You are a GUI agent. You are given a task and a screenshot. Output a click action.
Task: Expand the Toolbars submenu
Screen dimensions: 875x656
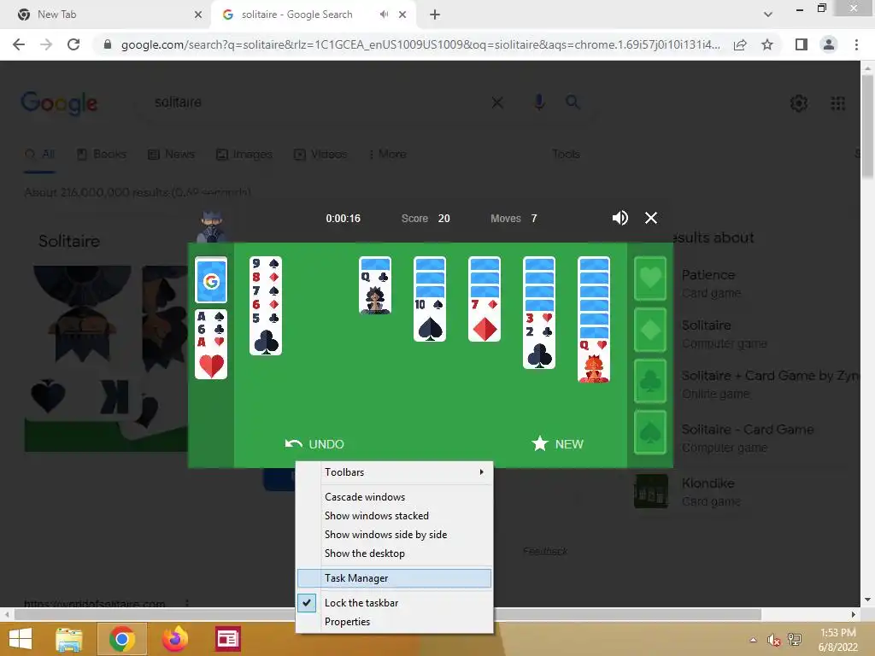tap(395, 471)
